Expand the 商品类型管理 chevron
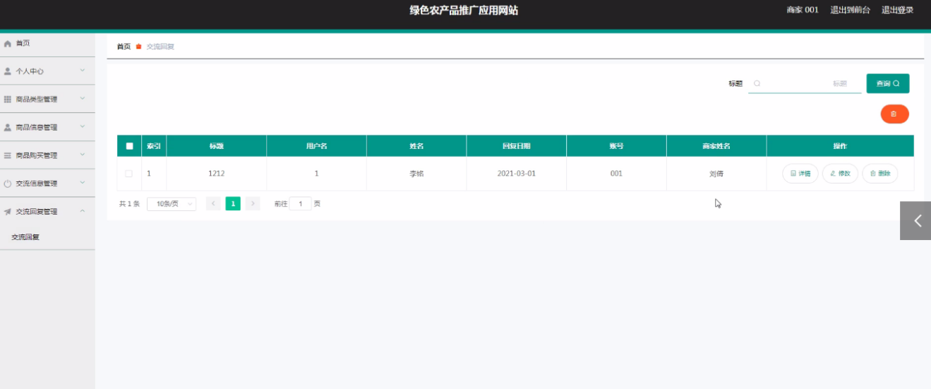 pos(83,99)
